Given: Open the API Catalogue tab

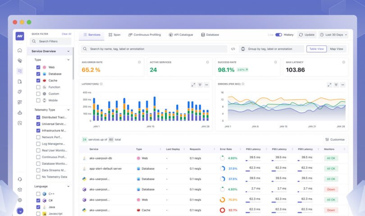Looking at the screenshot, I should (182, 35).
